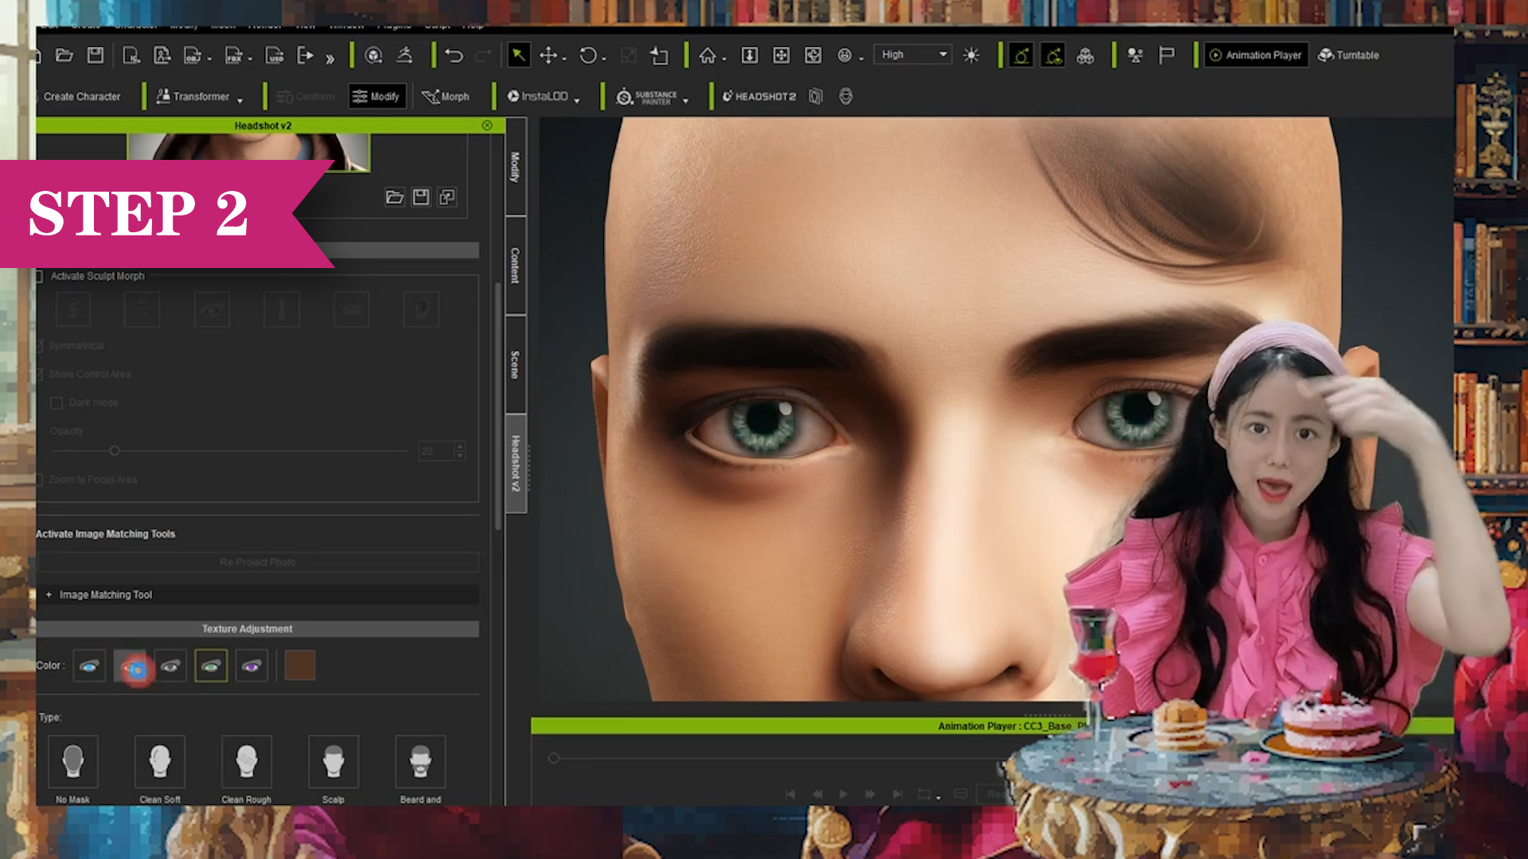
Task: Expand the Transformer dropdown arrow
Action: click(x=240, y=100)
